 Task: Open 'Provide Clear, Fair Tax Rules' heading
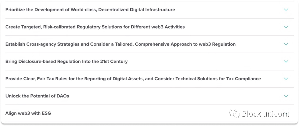[x=133, y=79]
